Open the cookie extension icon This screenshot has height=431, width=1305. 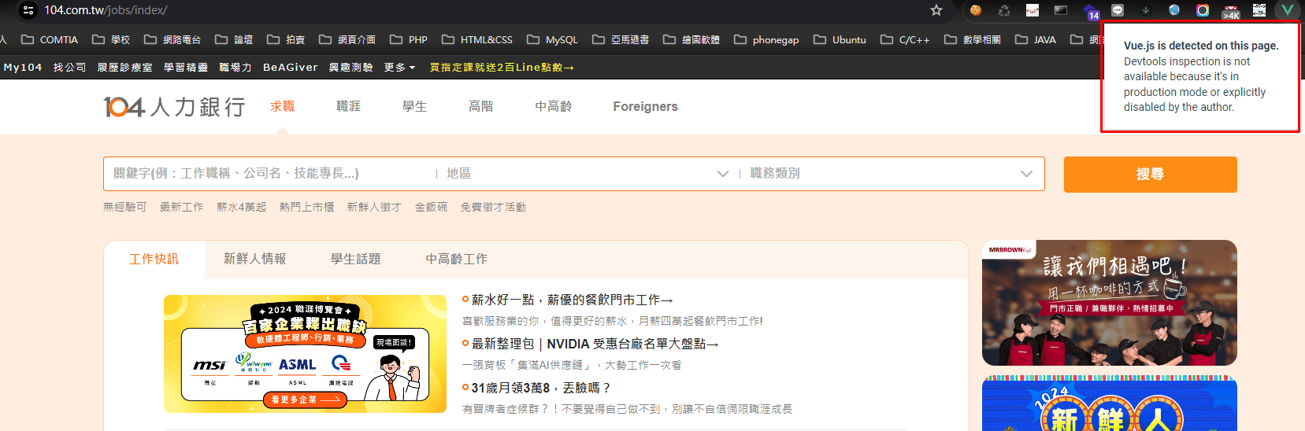[976, 10]
